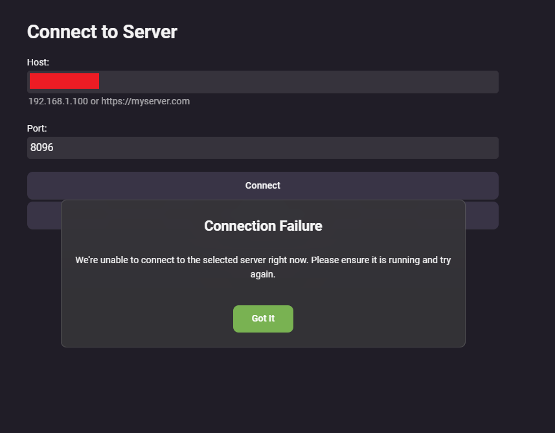The height and width of the screenshot is (433, 555).
Task: Click the Port label
Action: click(36, 128)
